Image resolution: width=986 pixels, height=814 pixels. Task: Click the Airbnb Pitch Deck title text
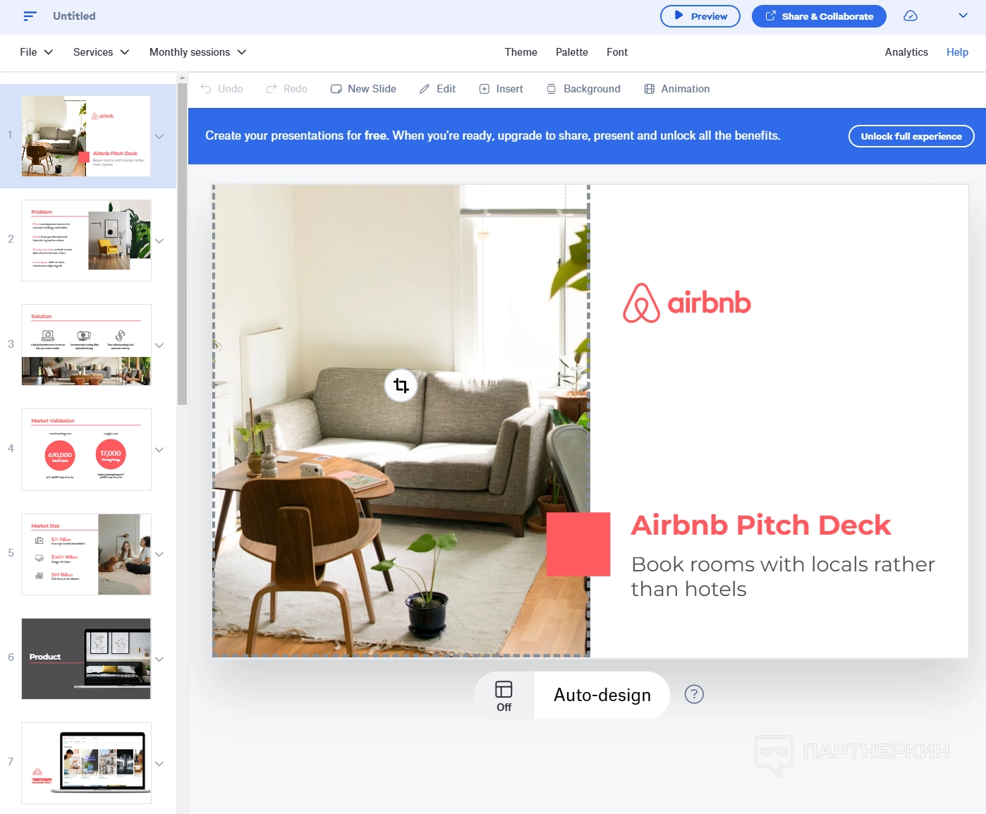[x=761, y=526]
